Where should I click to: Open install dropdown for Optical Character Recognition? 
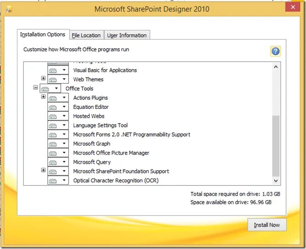point(58,180)
